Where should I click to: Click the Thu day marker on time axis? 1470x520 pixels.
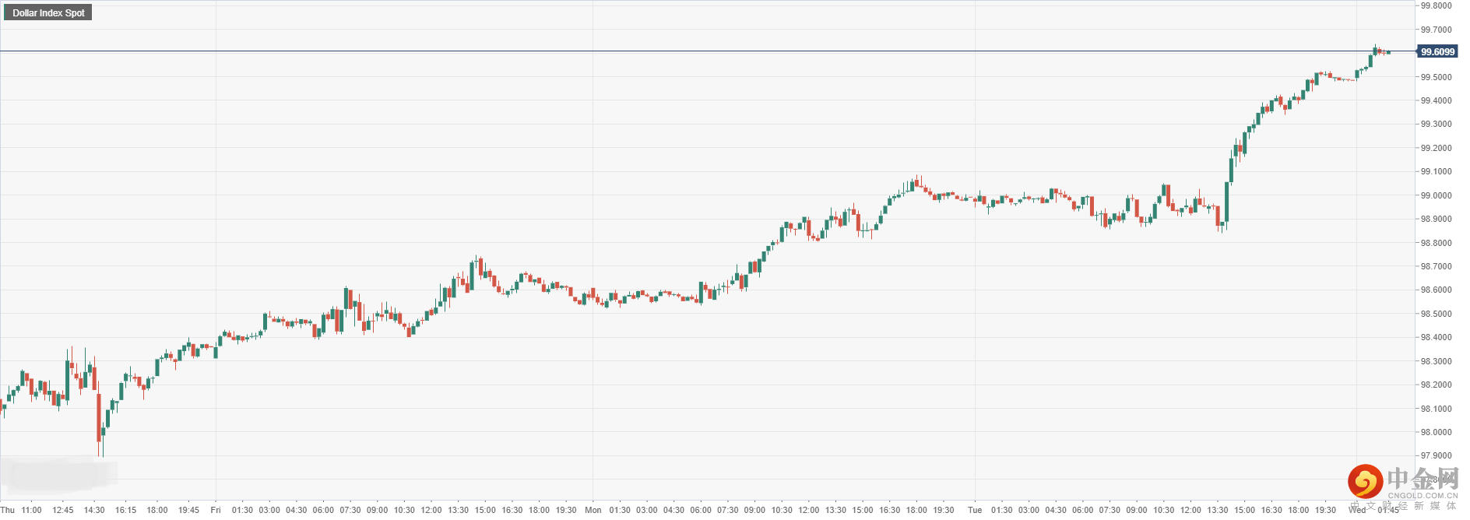(8, 510)
